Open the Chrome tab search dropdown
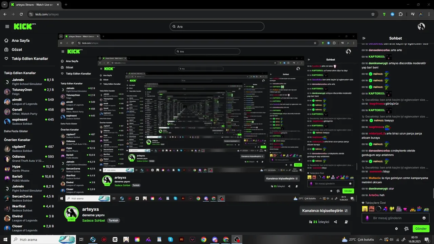Image resolution: width=434 pixels, height=244 pixels. click(x=4, y=5)
